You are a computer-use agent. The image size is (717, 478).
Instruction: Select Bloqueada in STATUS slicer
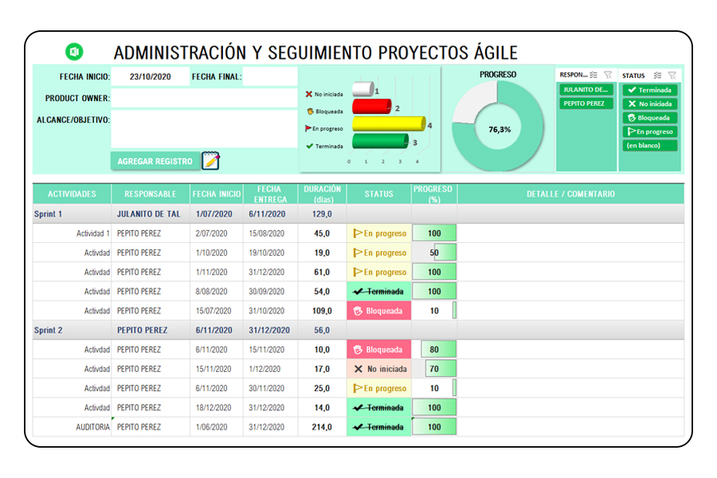coord(650,118)
